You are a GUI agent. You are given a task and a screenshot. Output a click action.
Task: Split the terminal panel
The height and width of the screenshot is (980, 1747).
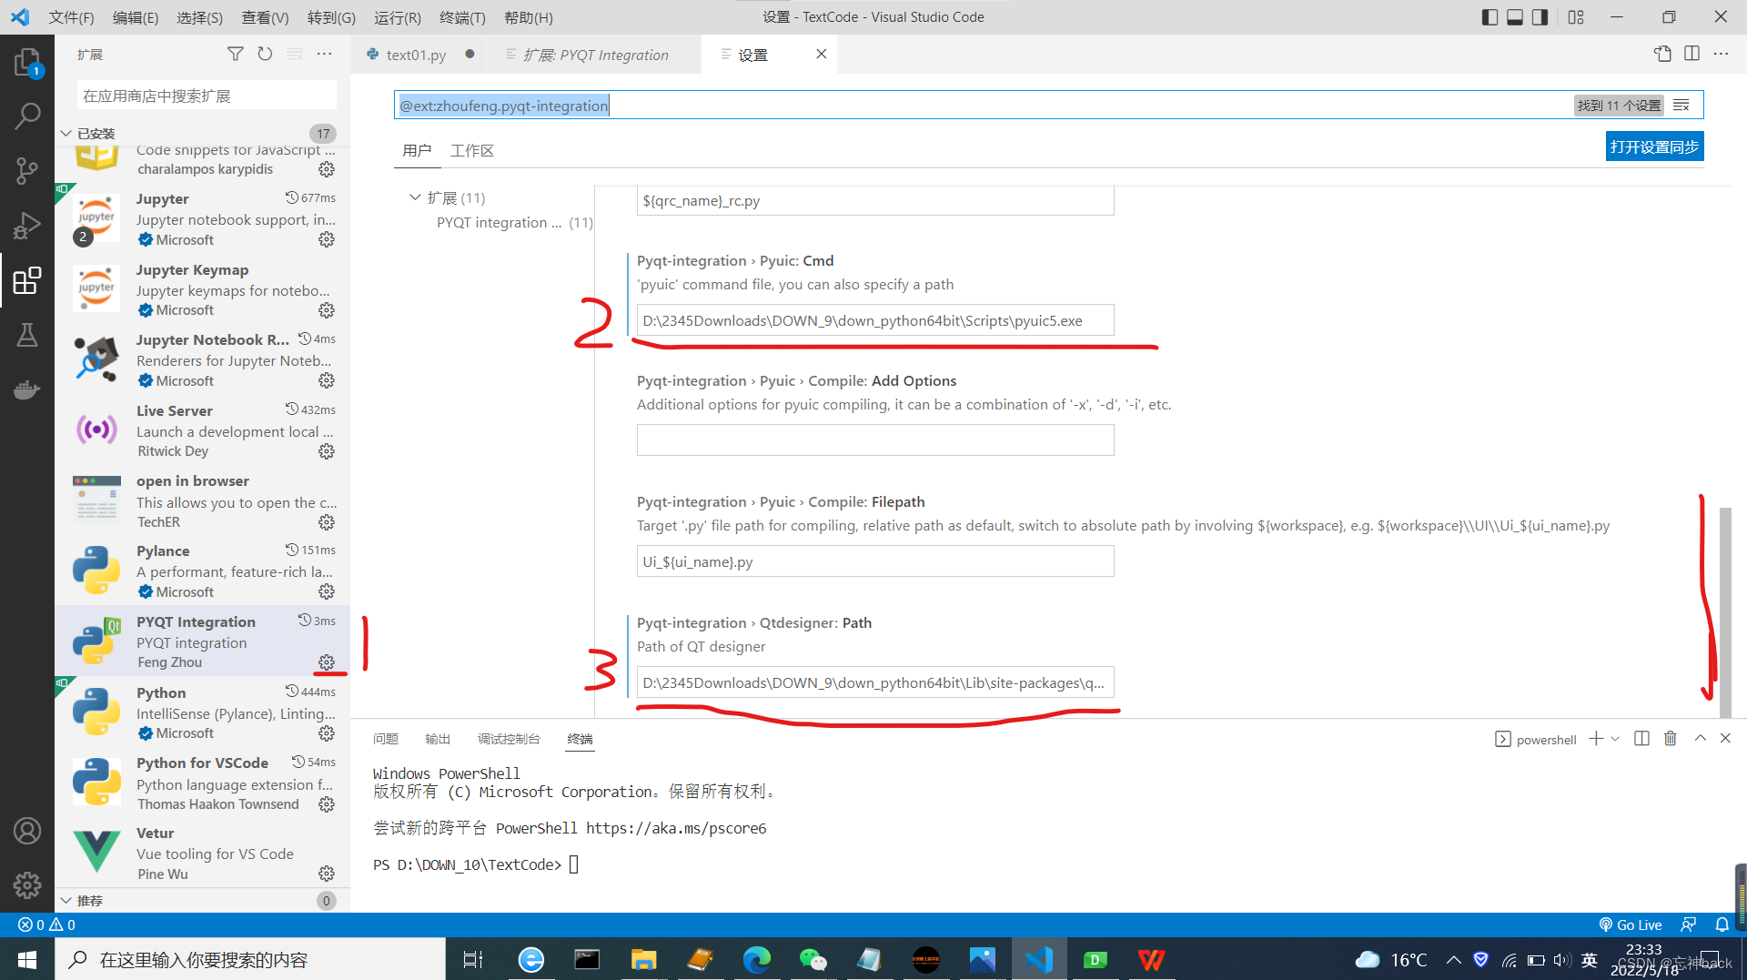[1641, 739]
